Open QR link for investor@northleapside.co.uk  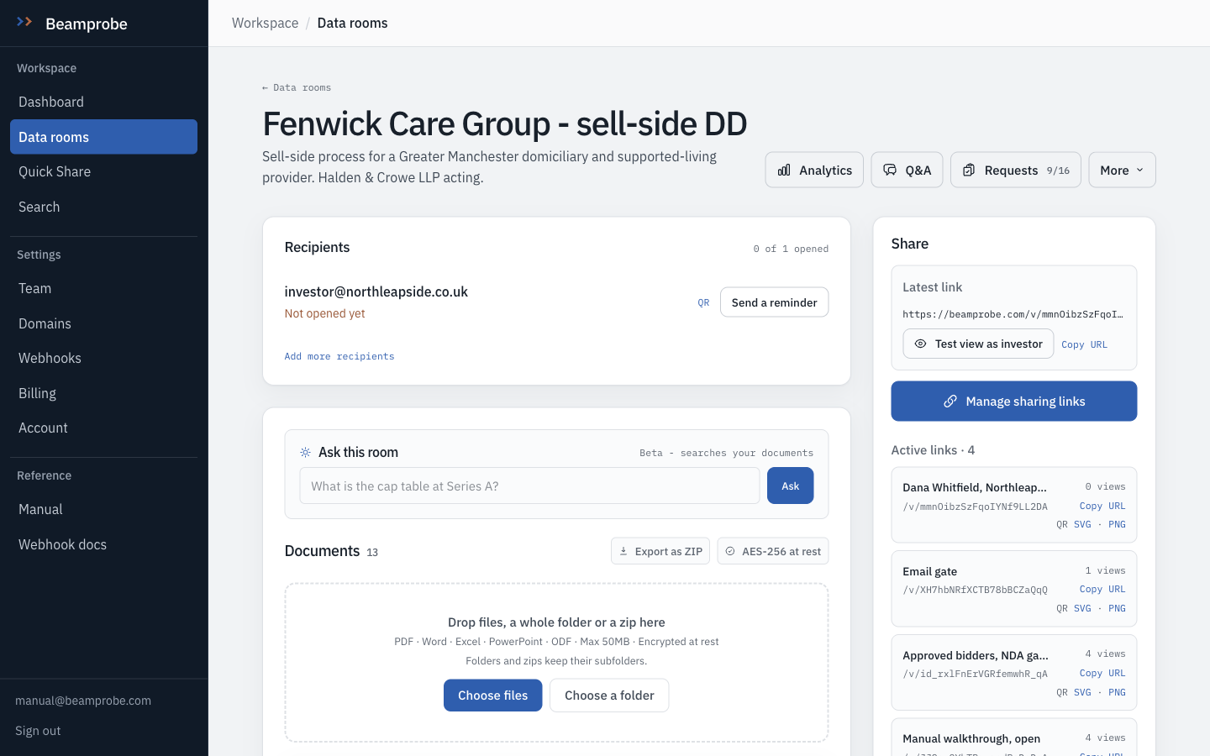[703, 302]
